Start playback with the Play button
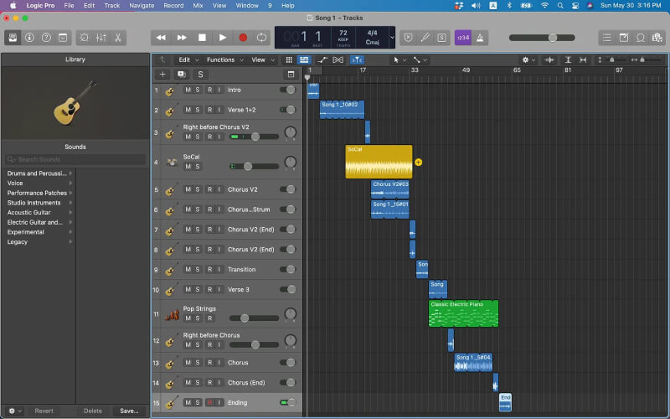The width and height of the screenshot is (670, 419). 223,38
